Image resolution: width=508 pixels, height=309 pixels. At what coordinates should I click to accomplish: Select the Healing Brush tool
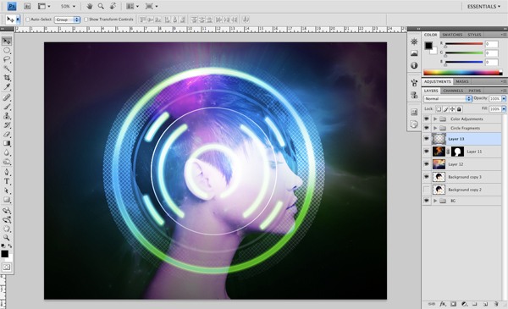pos(7,97)
